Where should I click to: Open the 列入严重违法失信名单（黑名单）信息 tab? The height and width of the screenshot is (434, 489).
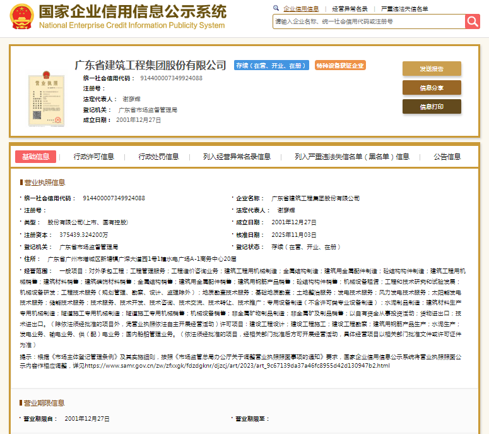pos(351,157)
